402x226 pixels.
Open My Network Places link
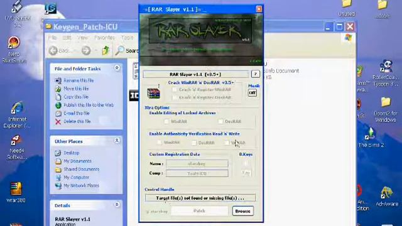pos(81,186)
